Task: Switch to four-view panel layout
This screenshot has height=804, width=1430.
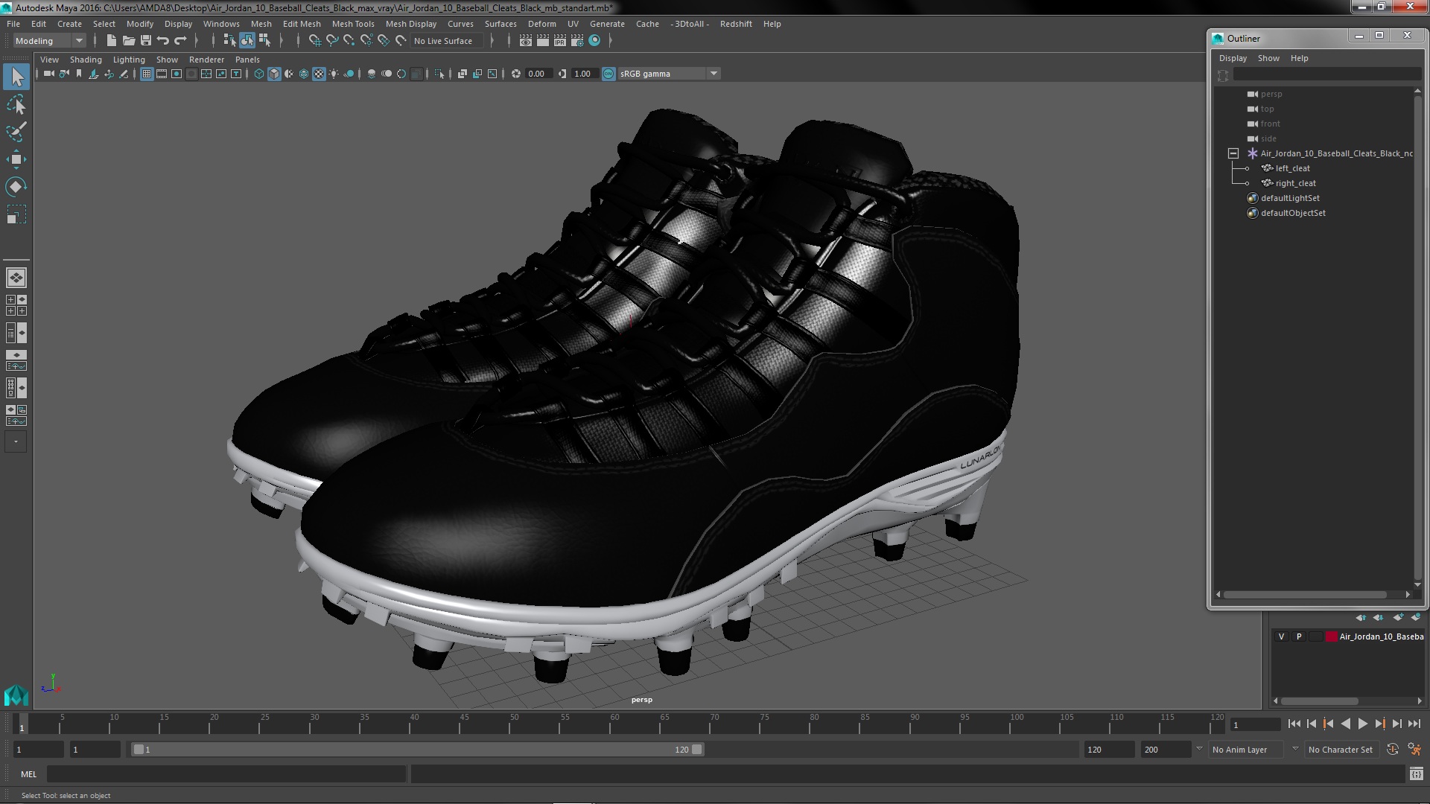Action: (16, 305)
